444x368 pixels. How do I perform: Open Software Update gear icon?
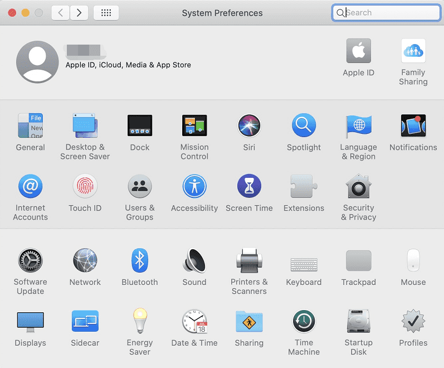(30, 260)
